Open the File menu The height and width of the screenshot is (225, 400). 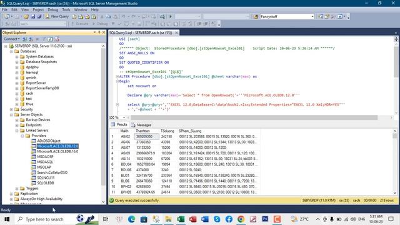pyautogui.click(x=4, y=10)
